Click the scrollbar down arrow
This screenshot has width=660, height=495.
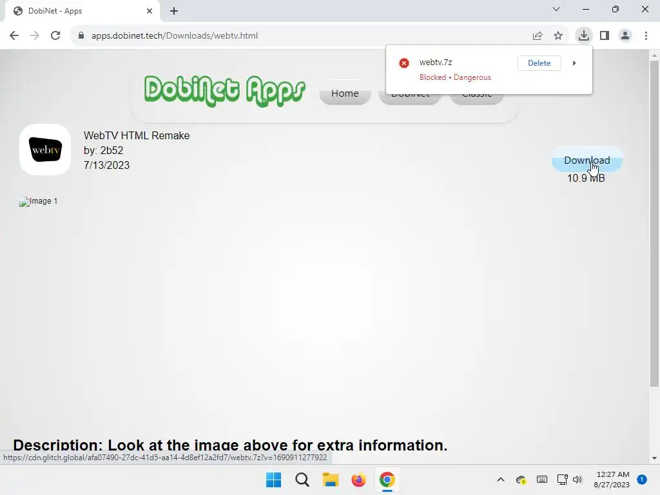(654, 458)
